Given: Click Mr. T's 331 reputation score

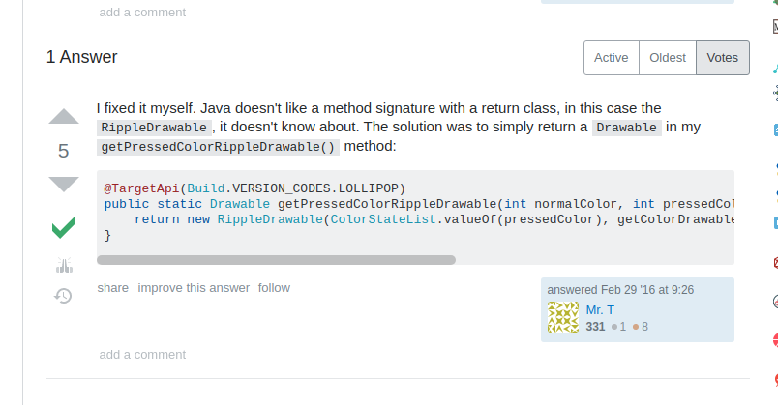Looking at the screenshot, I should [x=595, y=327].
